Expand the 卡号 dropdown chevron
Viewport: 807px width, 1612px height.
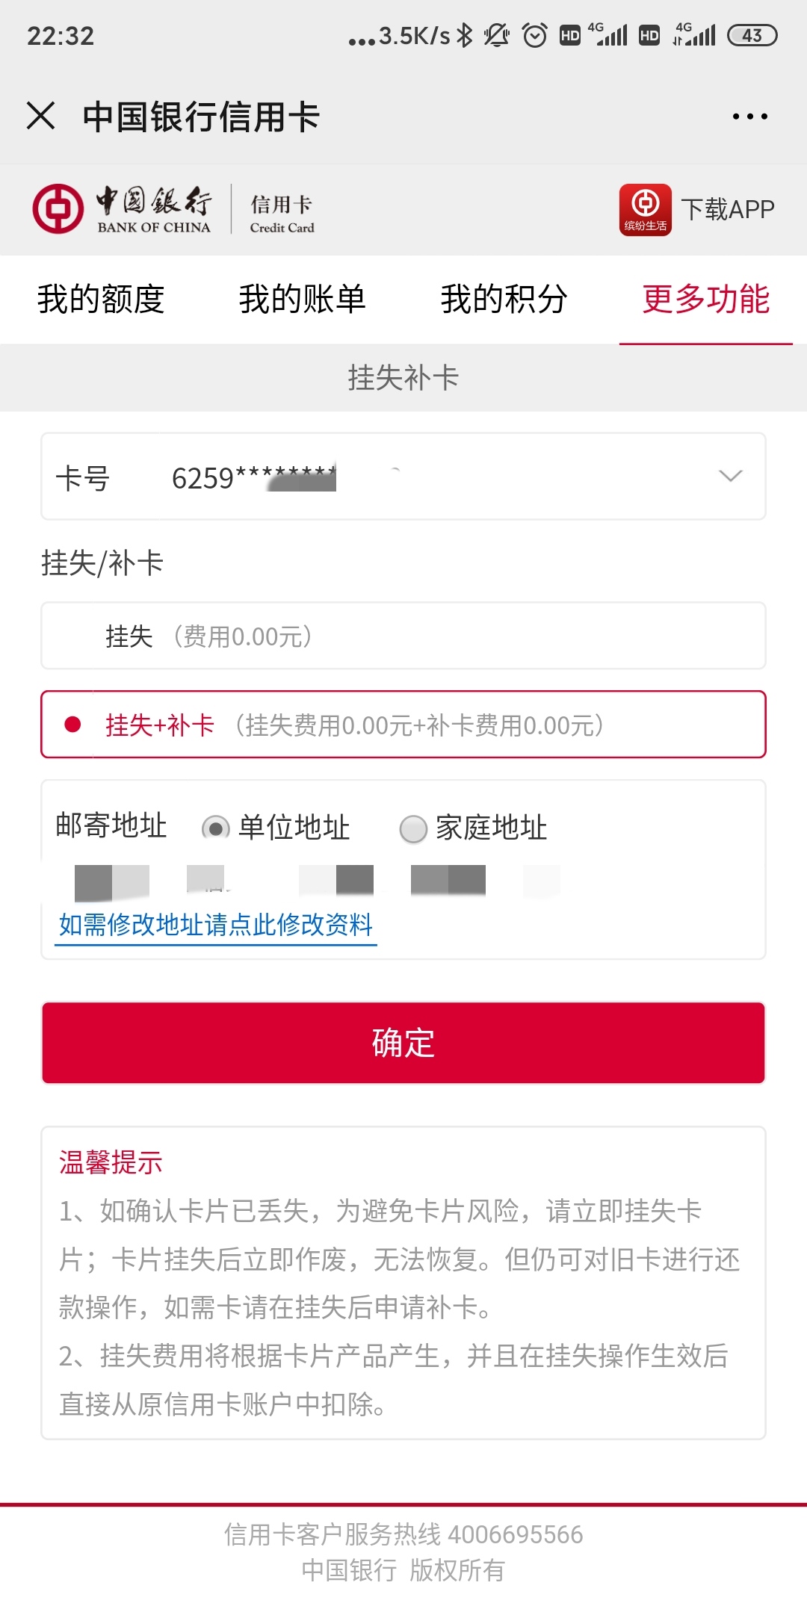(x=730, y=476)
